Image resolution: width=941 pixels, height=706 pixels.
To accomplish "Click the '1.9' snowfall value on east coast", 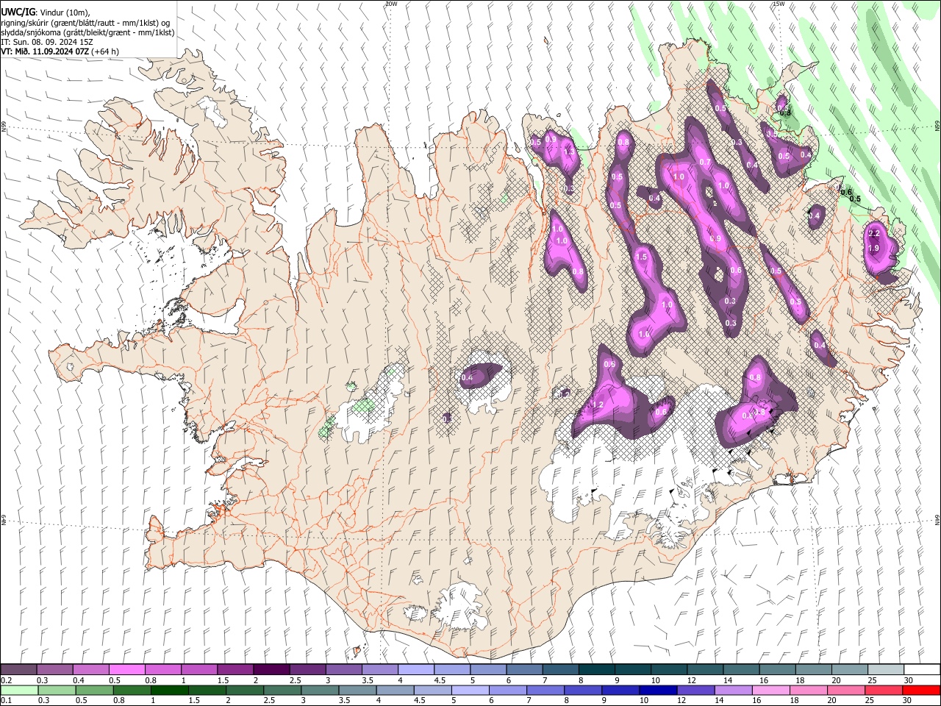I will [873, 249].
